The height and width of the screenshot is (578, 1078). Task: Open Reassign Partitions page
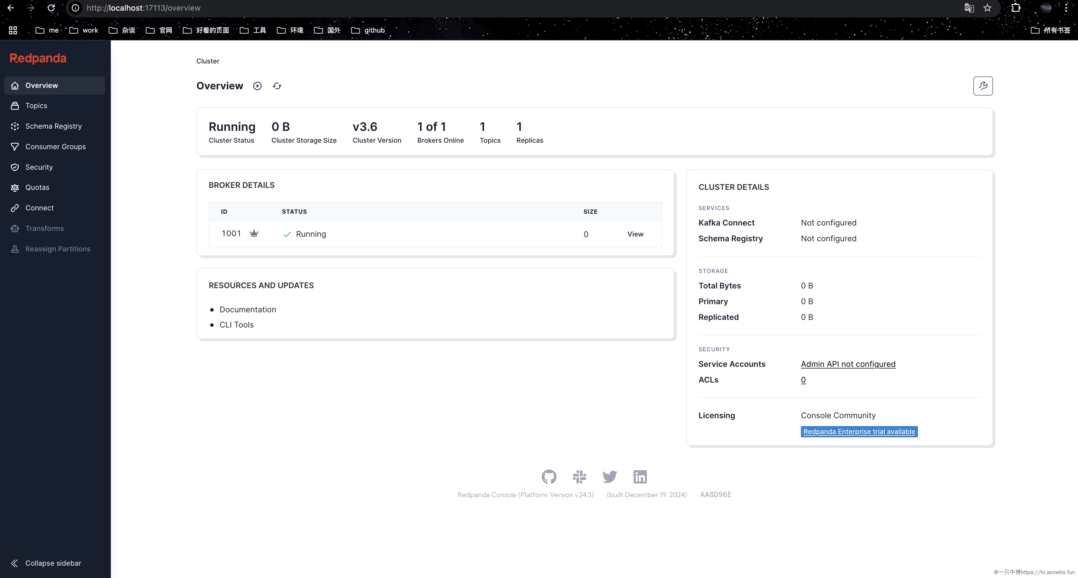click(x=54, y=249)
